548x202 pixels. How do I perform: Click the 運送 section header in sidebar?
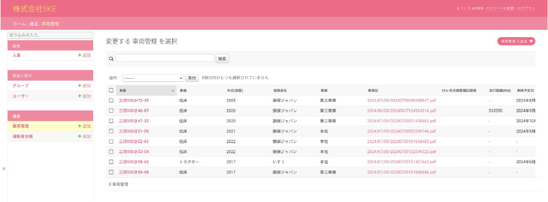pos(50,116)
